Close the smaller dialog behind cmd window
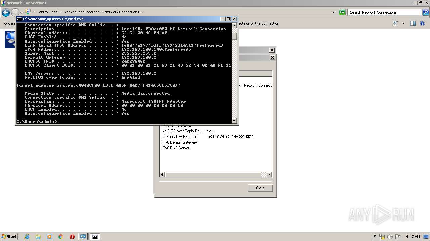430x241 pixels. 272,50
